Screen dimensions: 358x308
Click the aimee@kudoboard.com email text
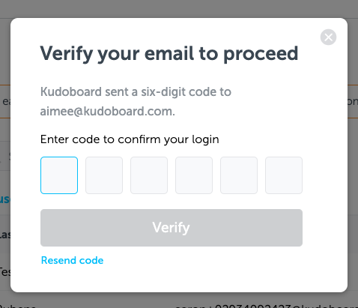pyautogui.click(x=107, y=112)
